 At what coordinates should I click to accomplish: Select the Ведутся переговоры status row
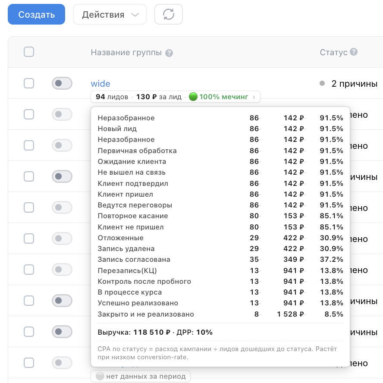[220, 205]
